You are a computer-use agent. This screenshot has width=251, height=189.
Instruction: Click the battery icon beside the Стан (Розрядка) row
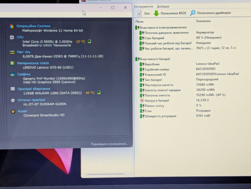tap(142, 111)
